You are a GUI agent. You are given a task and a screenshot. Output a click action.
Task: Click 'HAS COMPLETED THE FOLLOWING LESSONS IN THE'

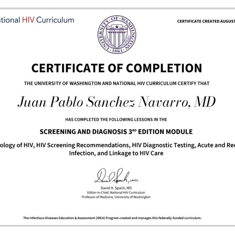(116, 119)
